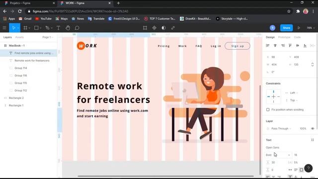Viewport: 318px width, 179px height.
Task: Click the Create component icon
Action: 154,28
